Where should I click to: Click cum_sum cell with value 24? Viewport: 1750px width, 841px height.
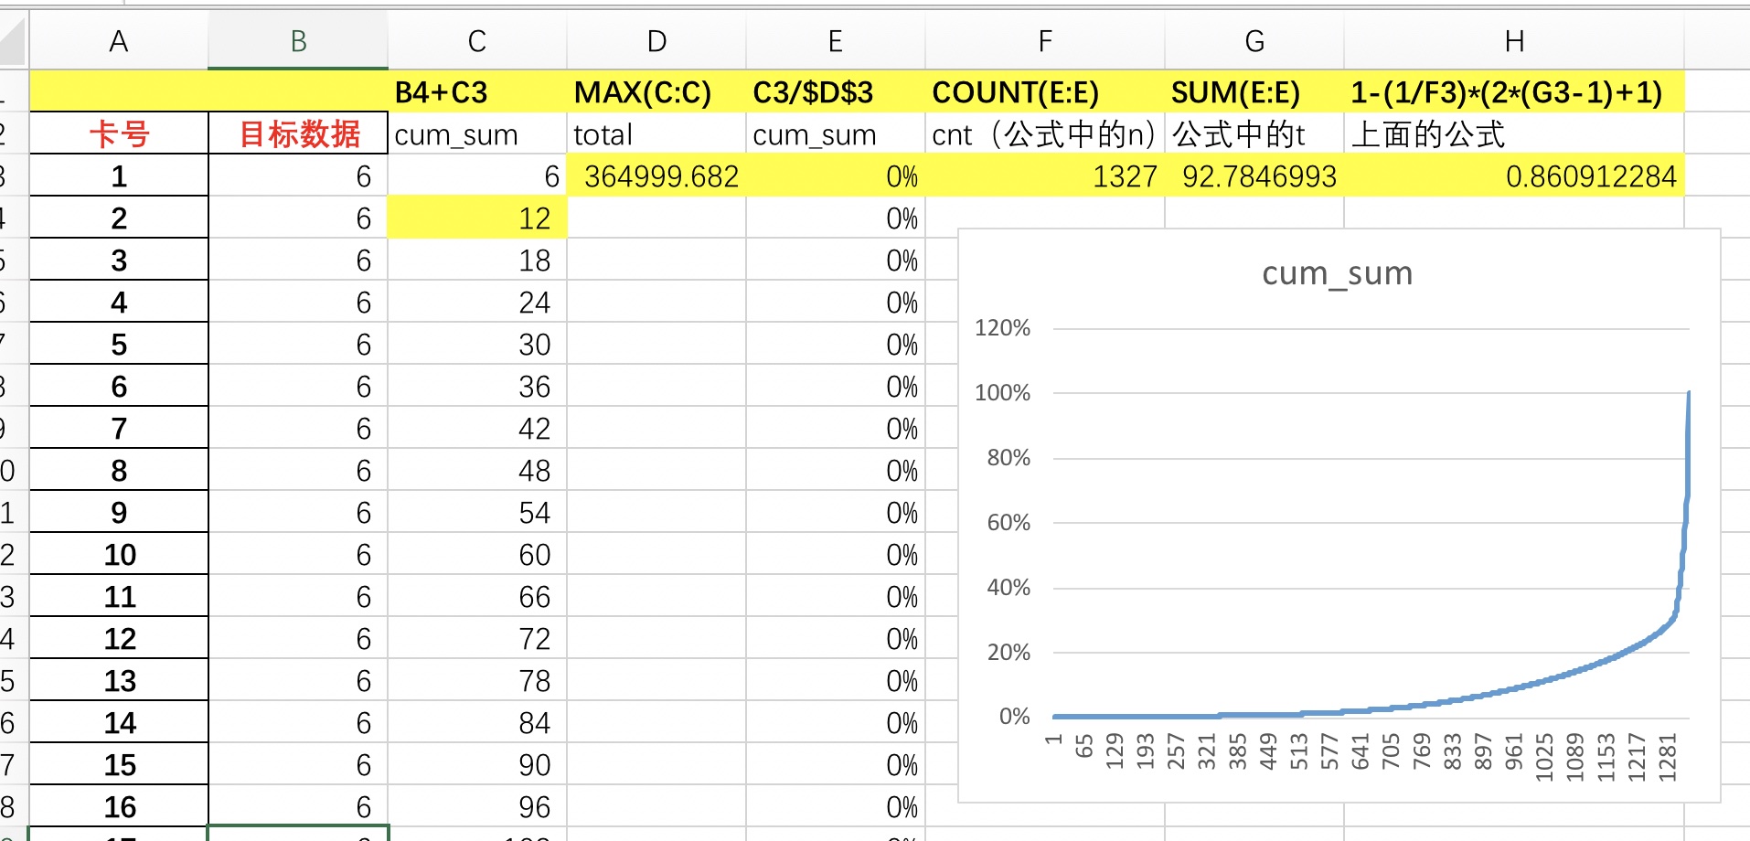tap(477, 302)
